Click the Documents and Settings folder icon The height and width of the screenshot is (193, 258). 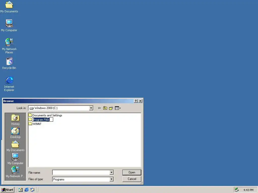(x=30, y=115)
